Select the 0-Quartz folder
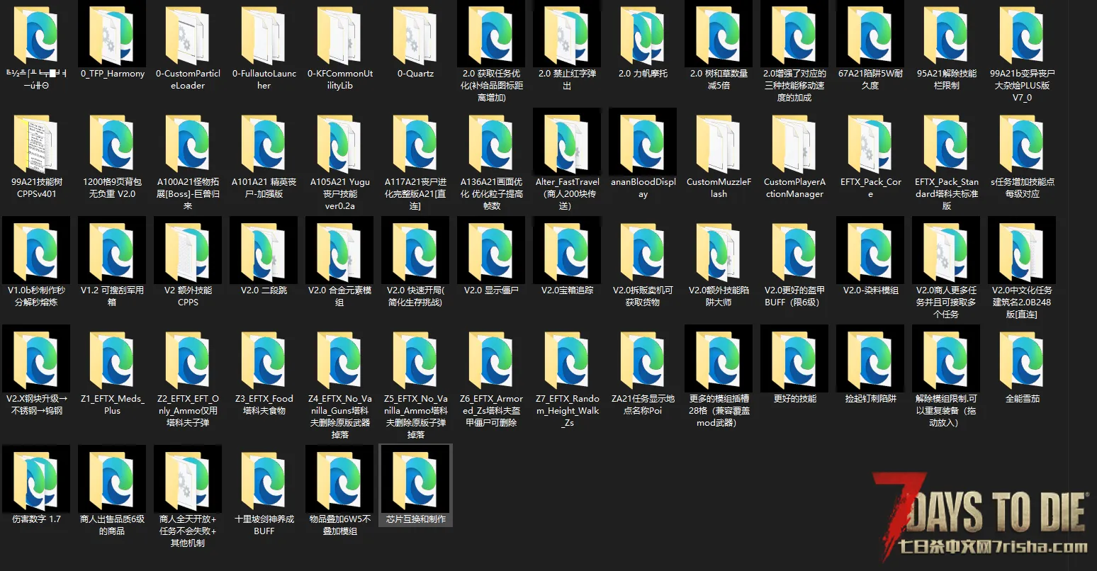 [x=415, y=35]
